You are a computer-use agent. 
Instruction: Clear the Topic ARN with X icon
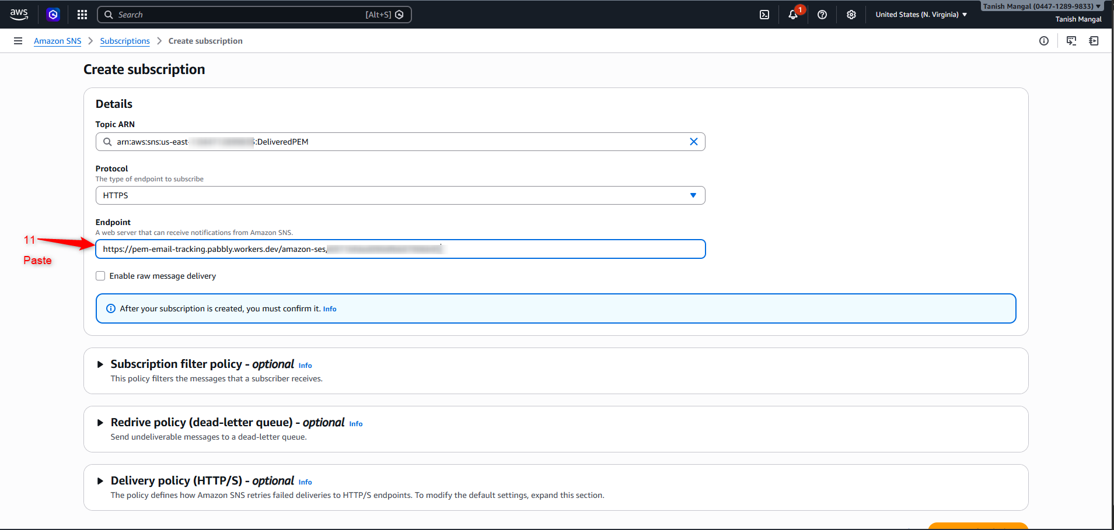[694, 142]
